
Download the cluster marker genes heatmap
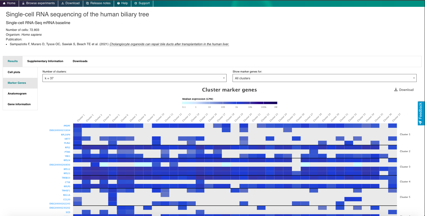404,90
